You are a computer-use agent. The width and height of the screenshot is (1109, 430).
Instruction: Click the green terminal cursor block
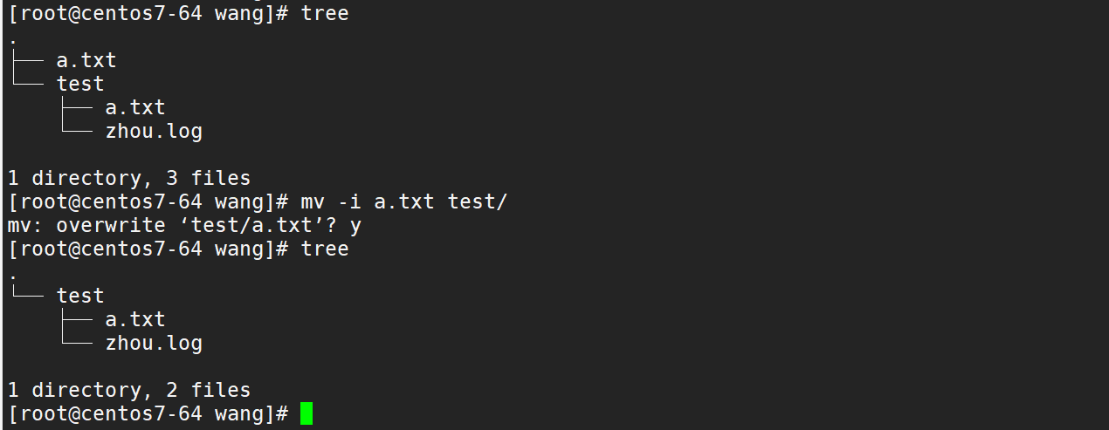pyautogui.click(x=306, y=413)
